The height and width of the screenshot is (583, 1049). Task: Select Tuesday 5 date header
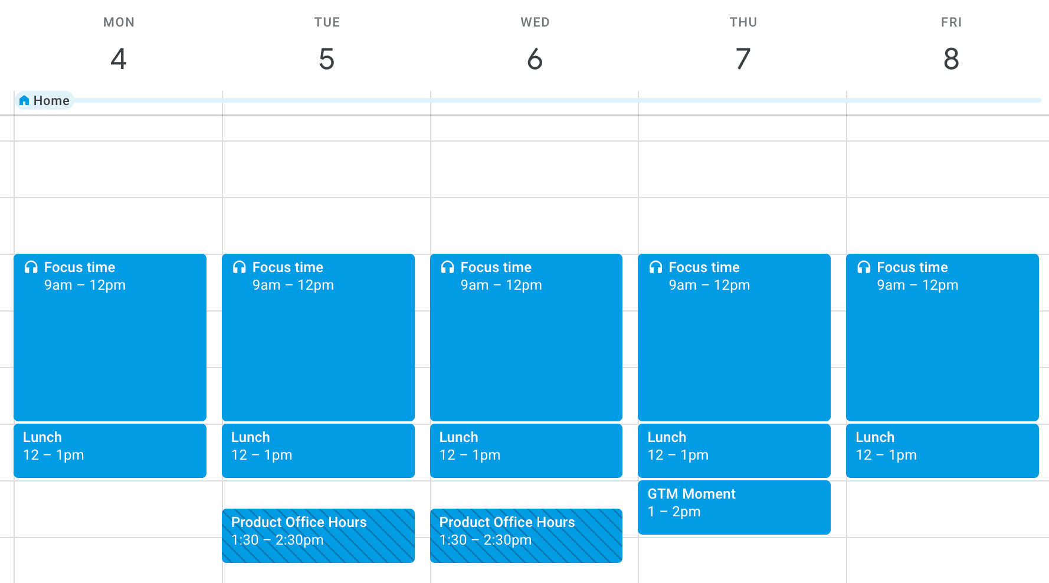pos(327,59)
